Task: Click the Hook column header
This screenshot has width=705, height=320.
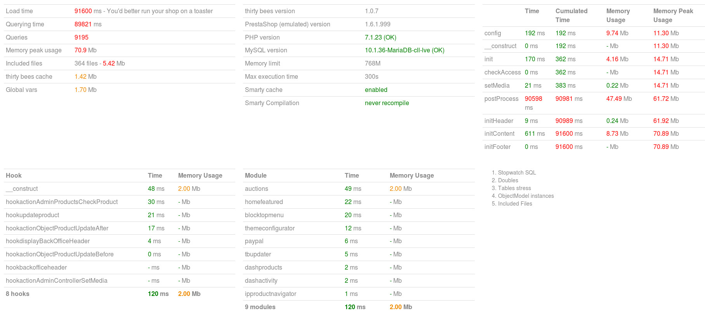Action: click(14, 176)
